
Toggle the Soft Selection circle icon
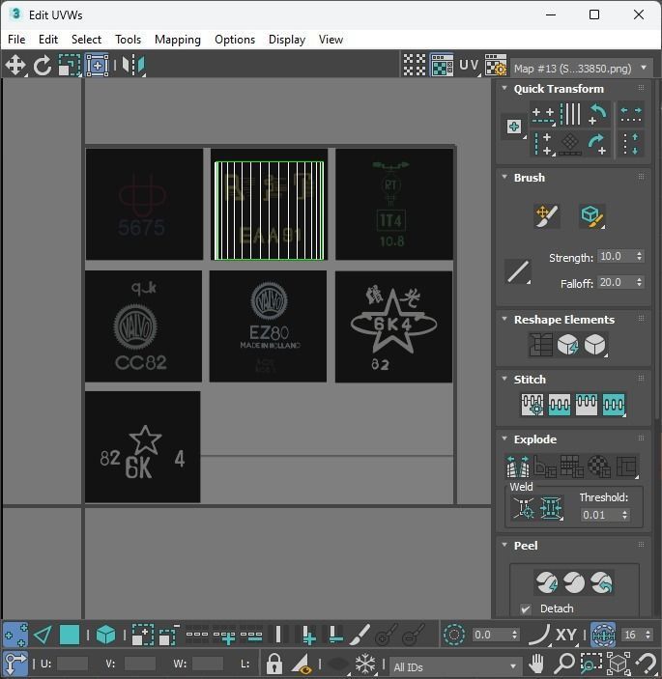[454, 636]
